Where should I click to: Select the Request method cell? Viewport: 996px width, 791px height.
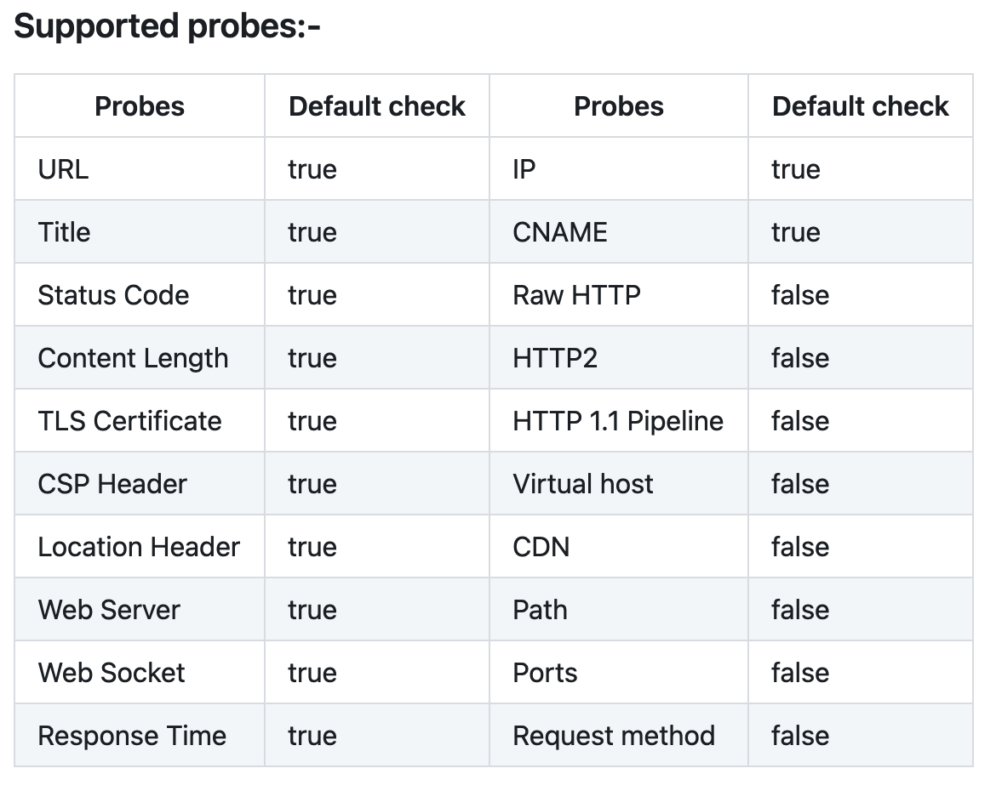click(x=619, y=735)
